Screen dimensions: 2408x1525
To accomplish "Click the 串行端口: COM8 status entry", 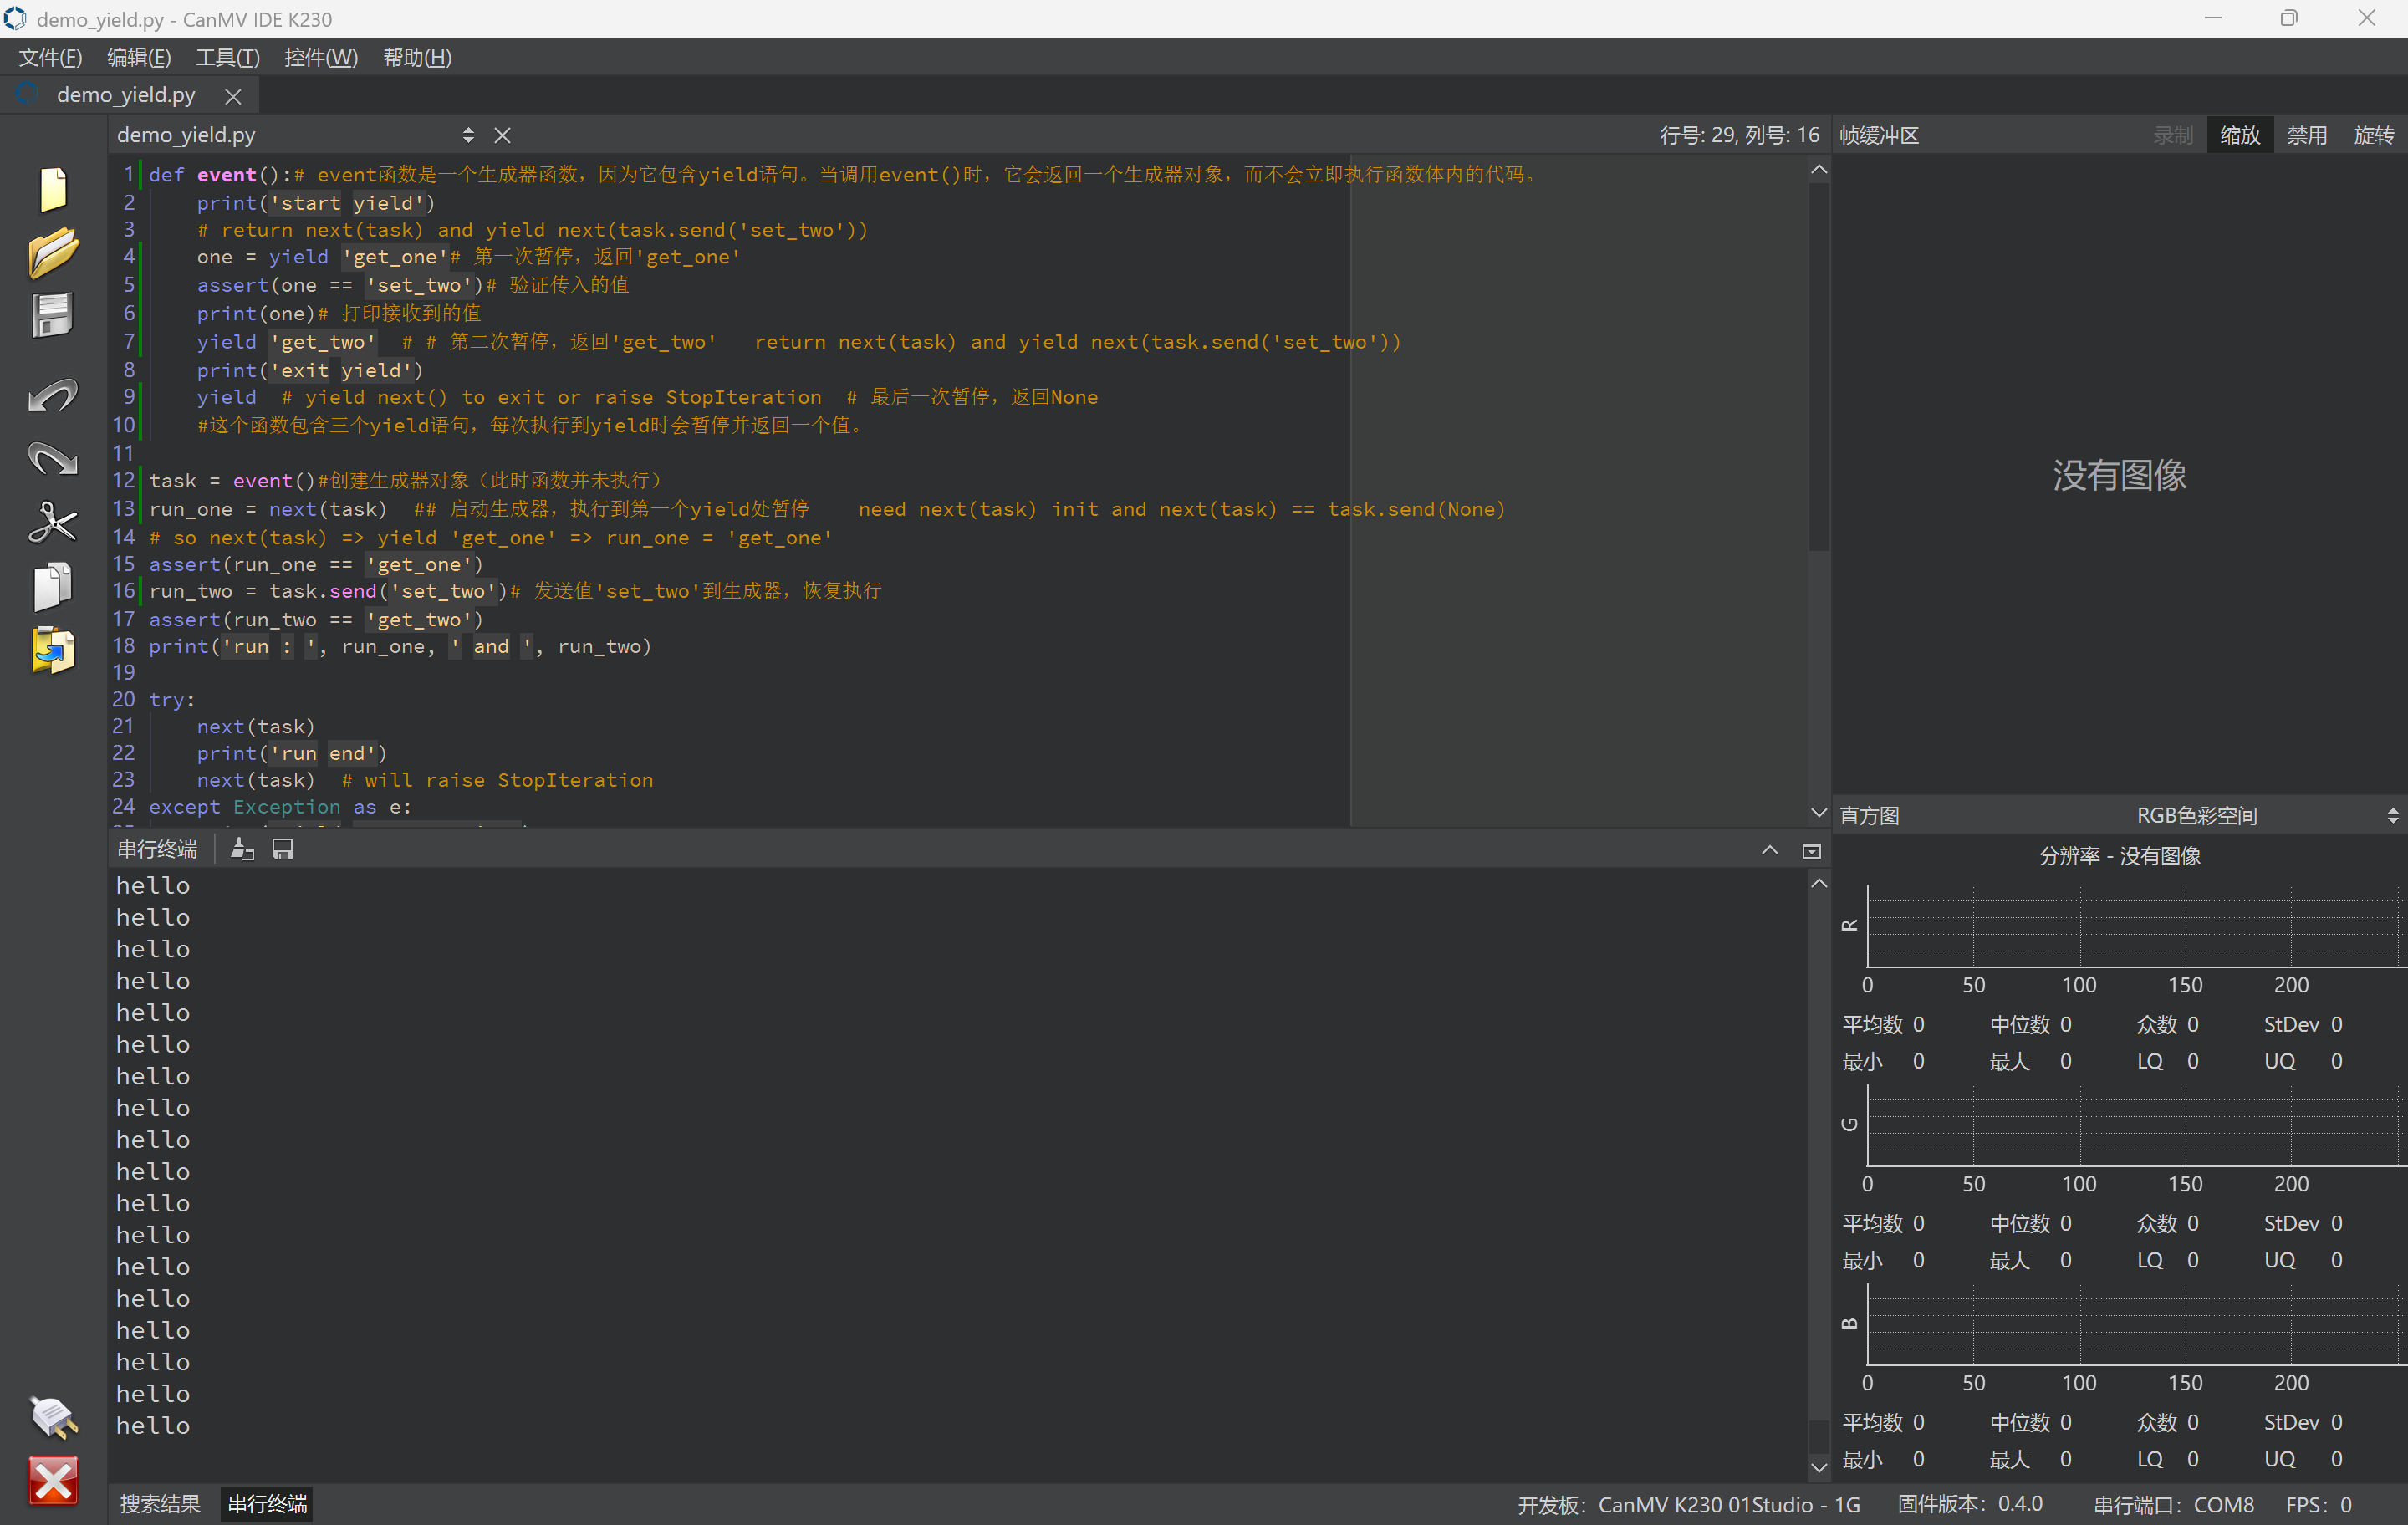I will tap(2174, 1504).
